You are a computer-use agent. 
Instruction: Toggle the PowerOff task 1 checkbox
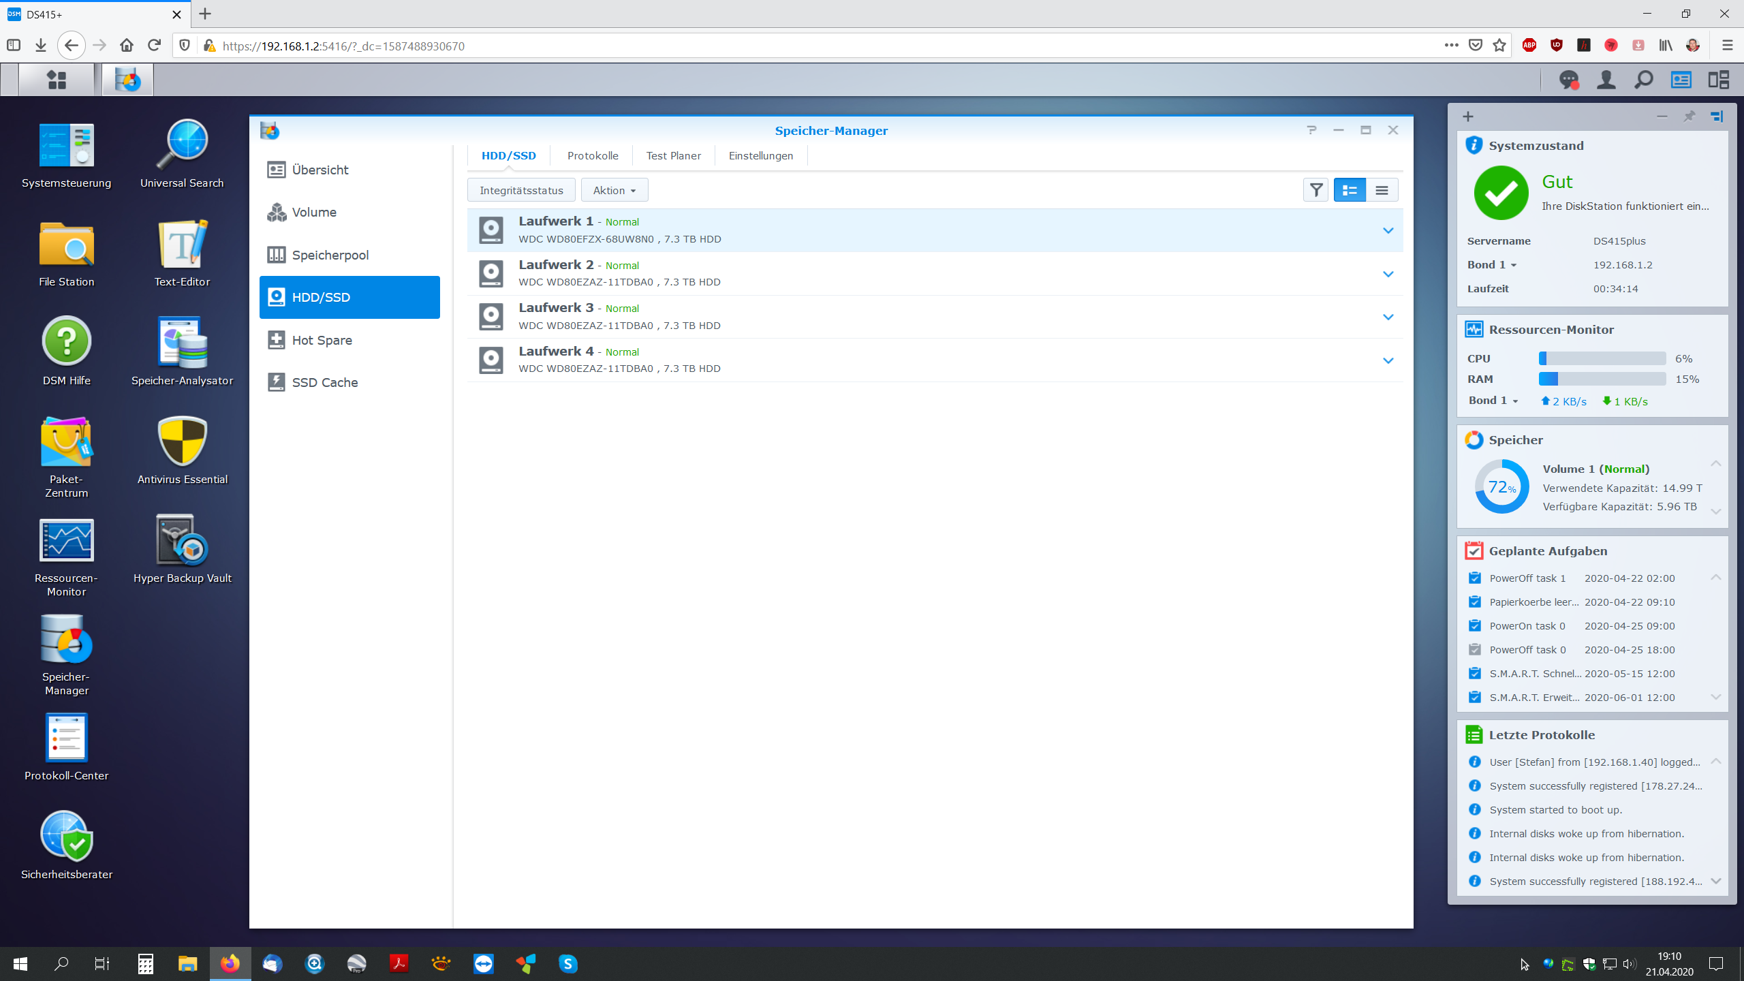click(1475, 578)
